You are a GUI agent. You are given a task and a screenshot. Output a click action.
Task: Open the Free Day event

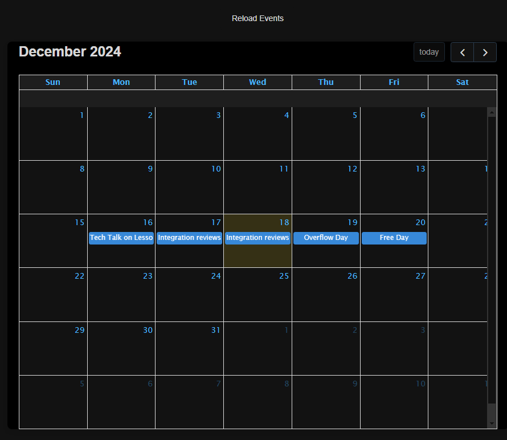click(x=394, y=238)
